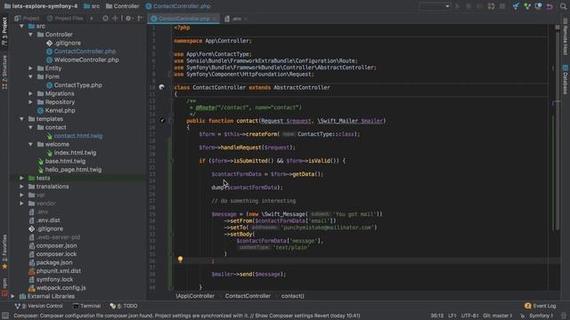Open the npm side tool window
Viewport: 570px width, 320px height.
(4, 286)
